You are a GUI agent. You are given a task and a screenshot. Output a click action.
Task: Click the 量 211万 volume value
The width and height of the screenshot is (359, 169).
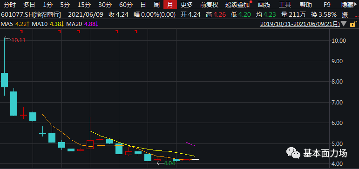pyautogui.click(x=293, y=15)
